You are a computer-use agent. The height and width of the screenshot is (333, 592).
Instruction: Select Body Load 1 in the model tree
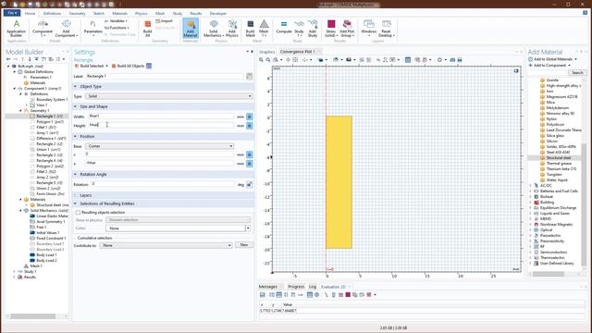click(x=46, y=255)
